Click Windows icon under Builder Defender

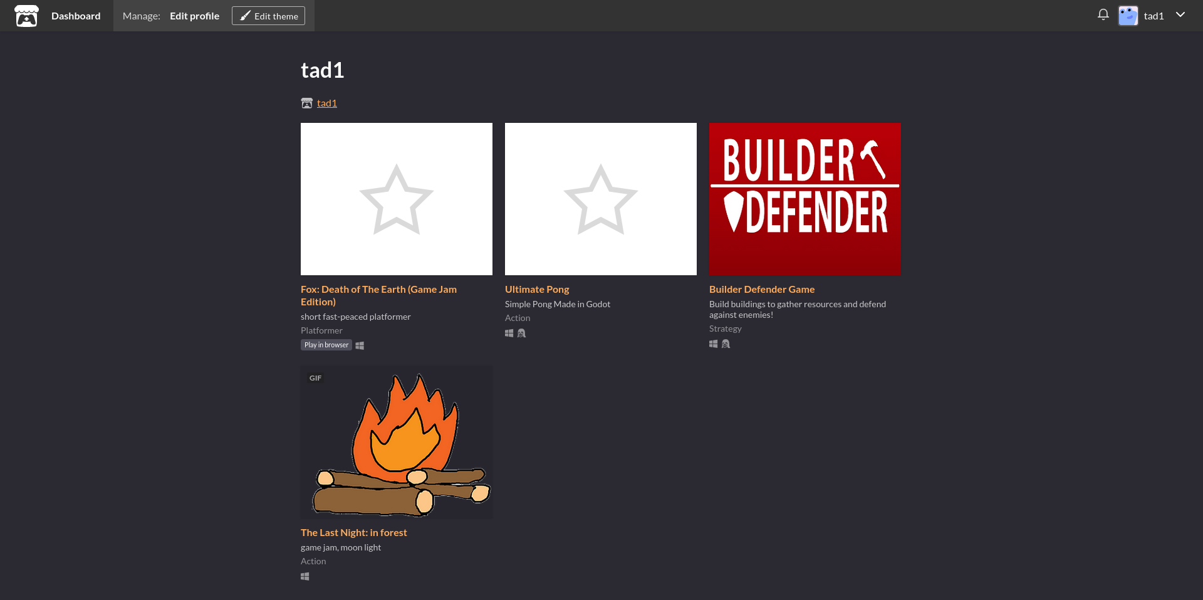tap(713, 344)
